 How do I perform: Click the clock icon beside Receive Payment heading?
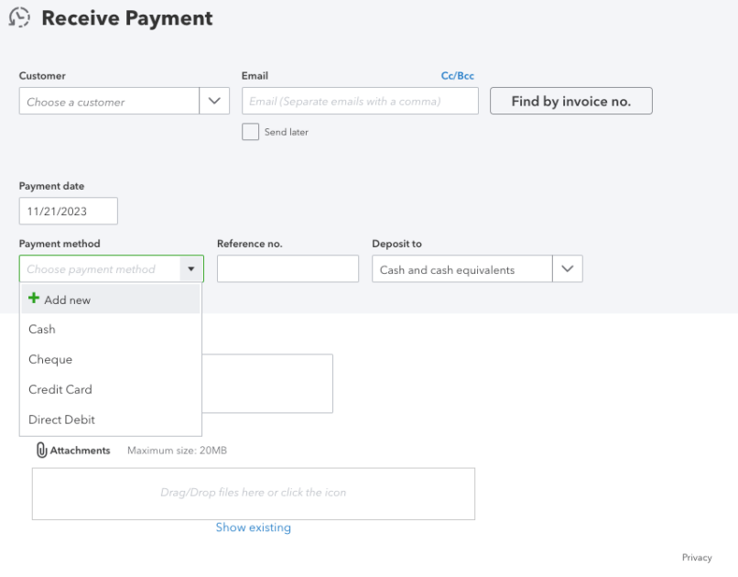coord(19,17)
